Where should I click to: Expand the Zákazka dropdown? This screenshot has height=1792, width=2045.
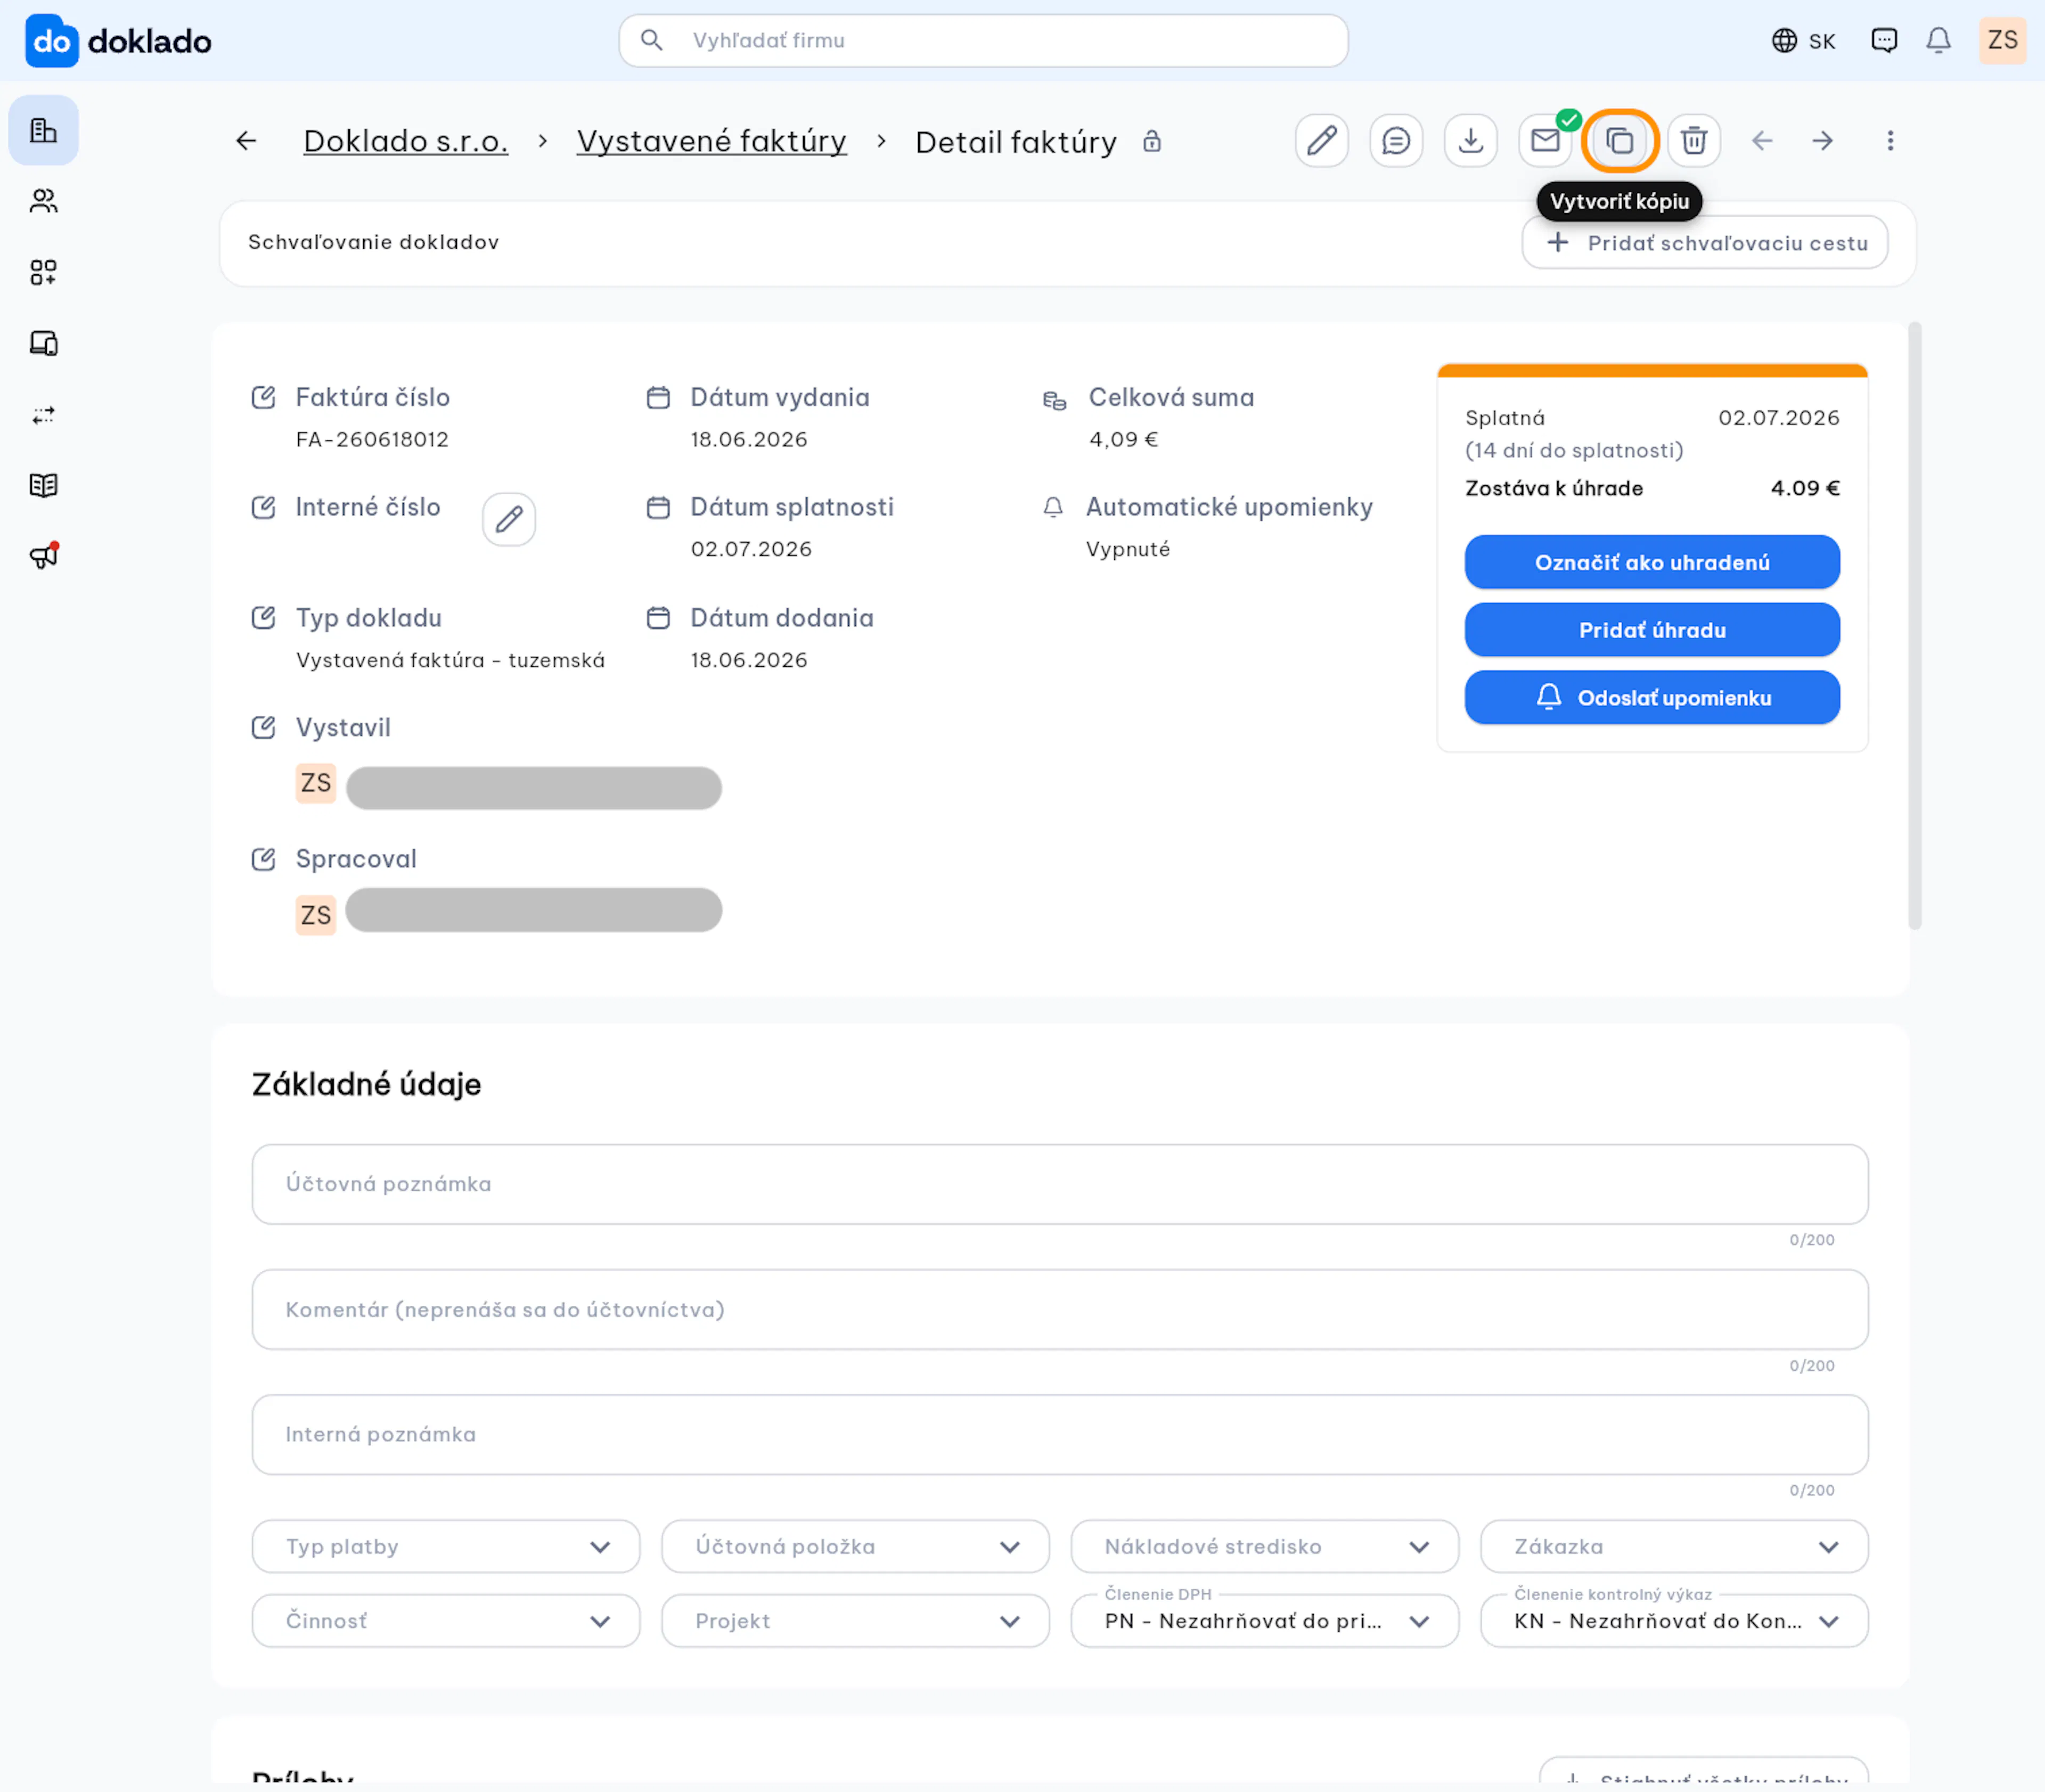1674,1546
